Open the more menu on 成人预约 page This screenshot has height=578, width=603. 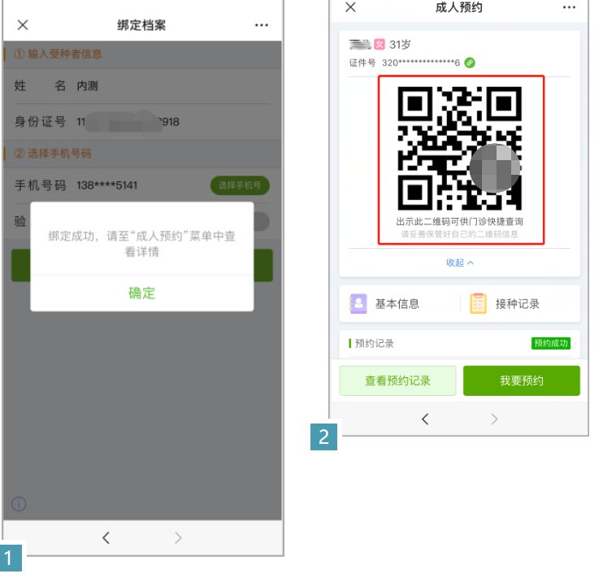coord(569,7)
